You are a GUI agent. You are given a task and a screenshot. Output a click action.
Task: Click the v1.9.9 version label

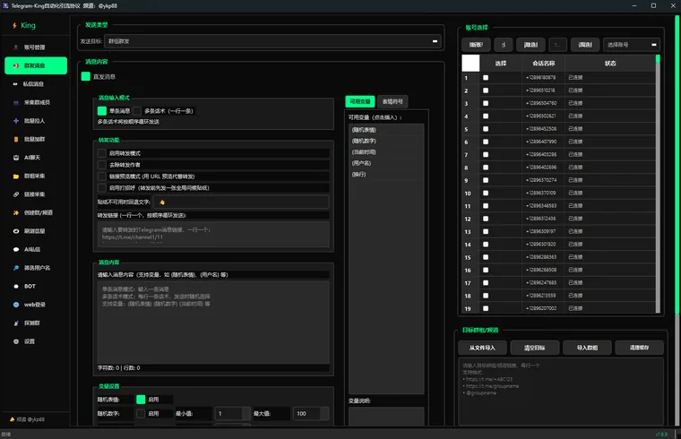click(x=661, y=435)
